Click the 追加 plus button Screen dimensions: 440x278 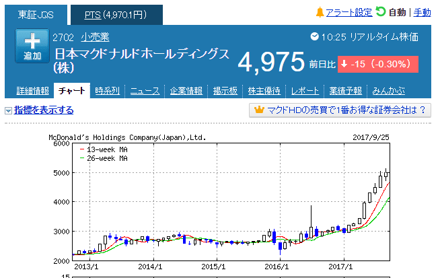point(32,46)
